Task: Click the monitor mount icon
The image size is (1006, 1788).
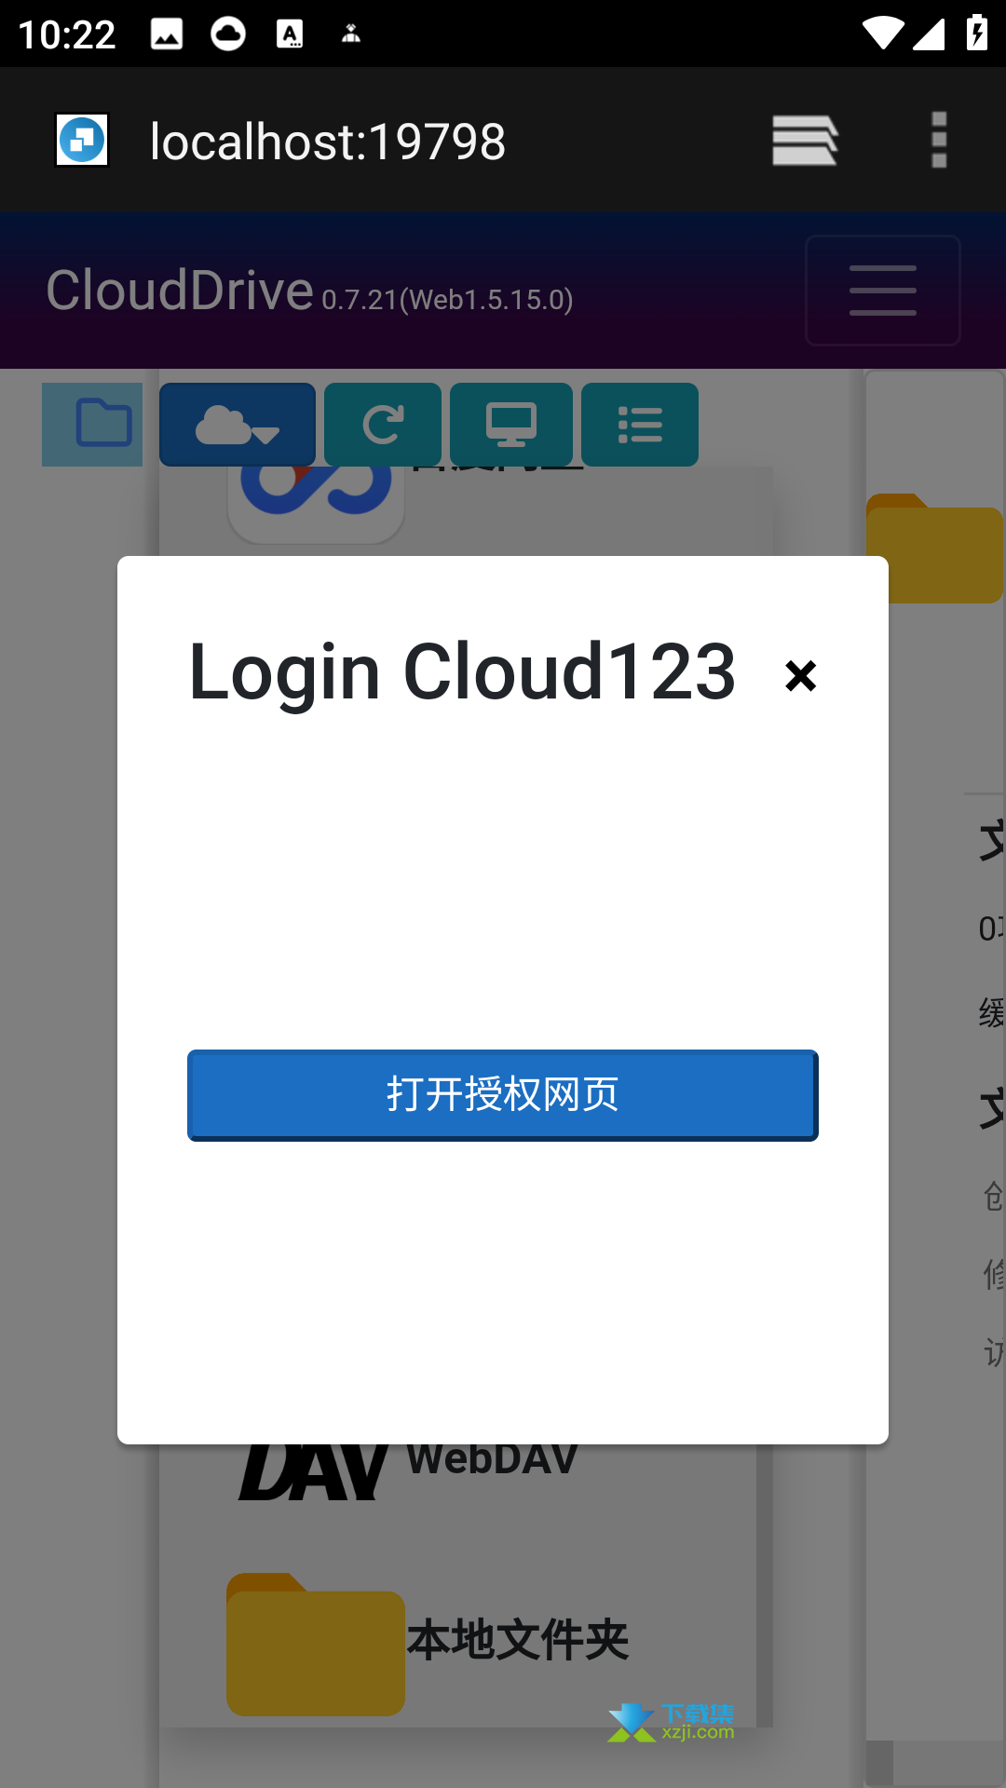Action: click(511, 424)
